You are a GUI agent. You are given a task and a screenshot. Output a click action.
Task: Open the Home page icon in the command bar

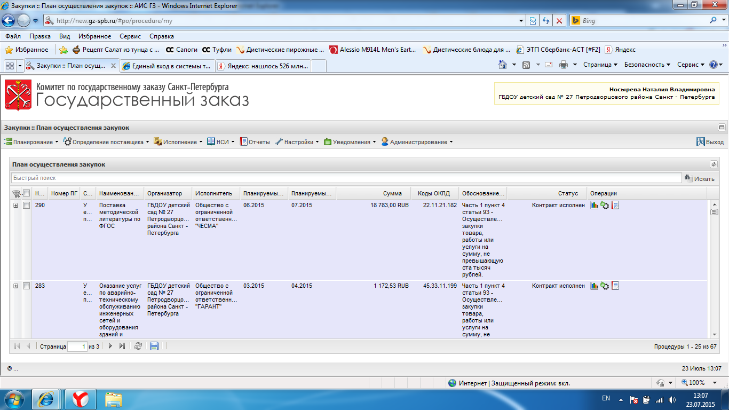[502, 65]
